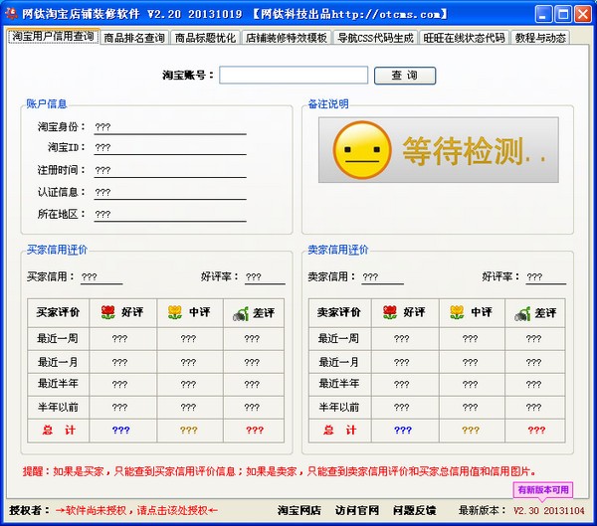Click the 淘宝身份 value field
Image resolution: width=597 pixels, height=526 pixels.
coord(170,127)
